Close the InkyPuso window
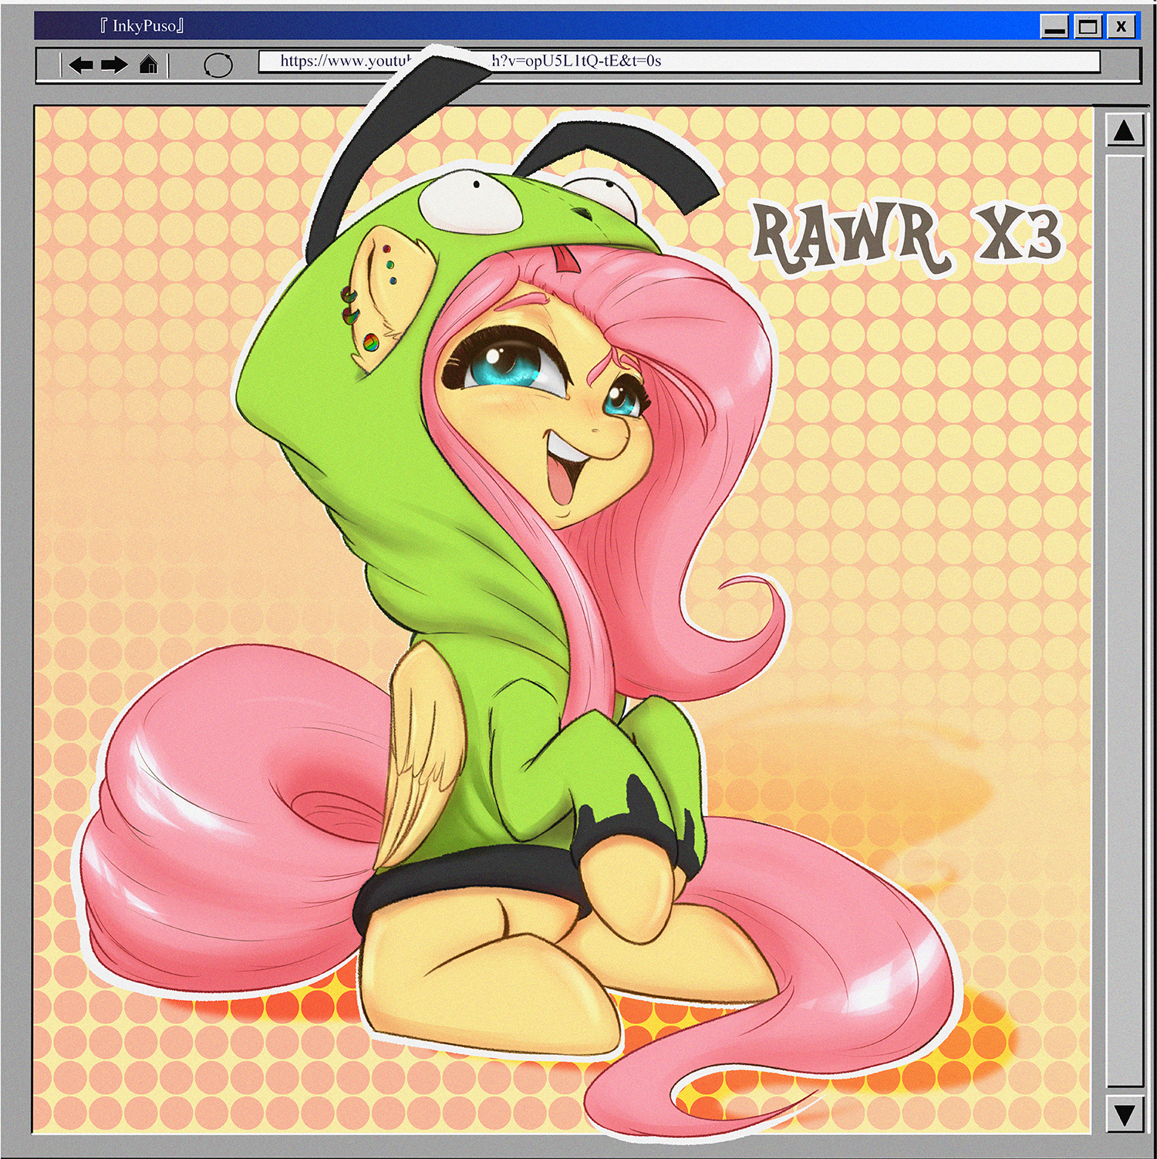Viewport: 1157px width, 1159px height. [1122, 27]
